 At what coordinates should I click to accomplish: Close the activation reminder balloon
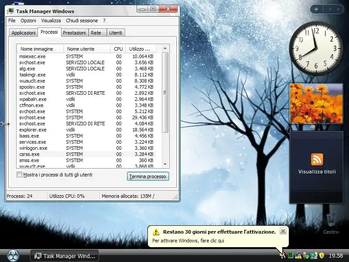pyautogui.click(x=283, y=231)
